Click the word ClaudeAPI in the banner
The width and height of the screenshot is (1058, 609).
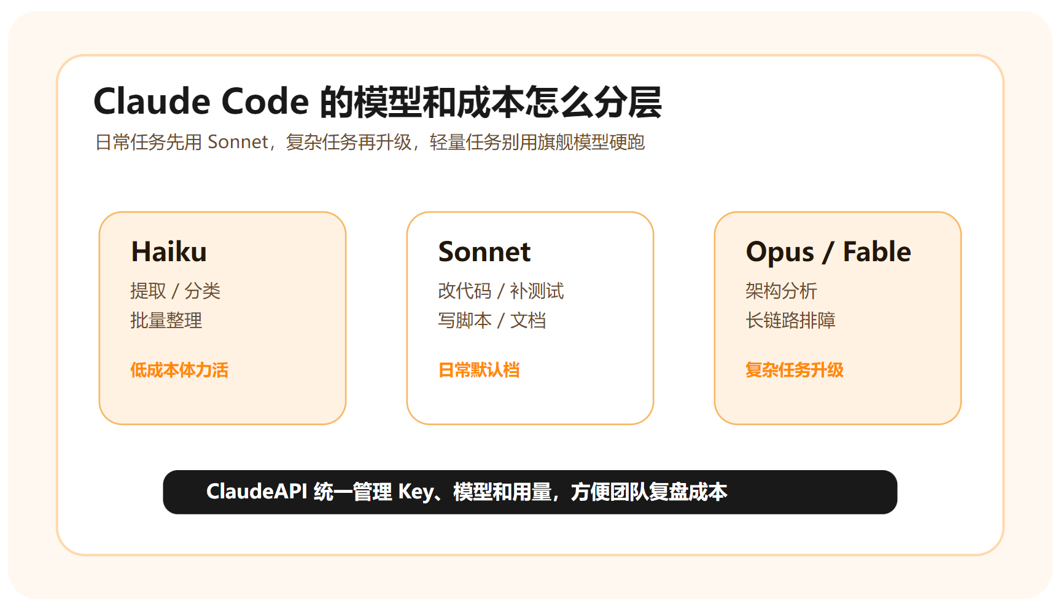point(257,492)
